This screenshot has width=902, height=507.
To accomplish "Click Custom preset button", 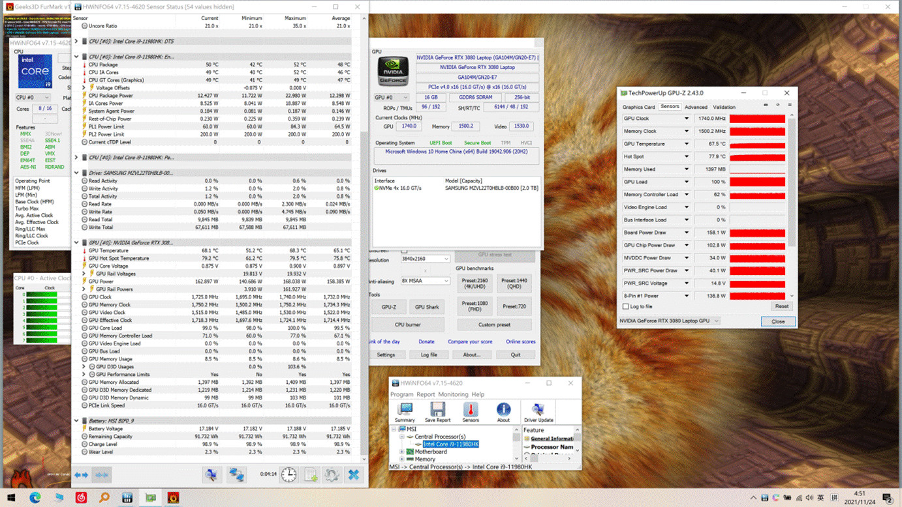I will (495, 325).
